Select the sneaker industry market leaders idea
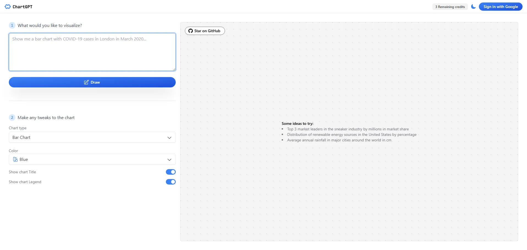 [348, 129]
